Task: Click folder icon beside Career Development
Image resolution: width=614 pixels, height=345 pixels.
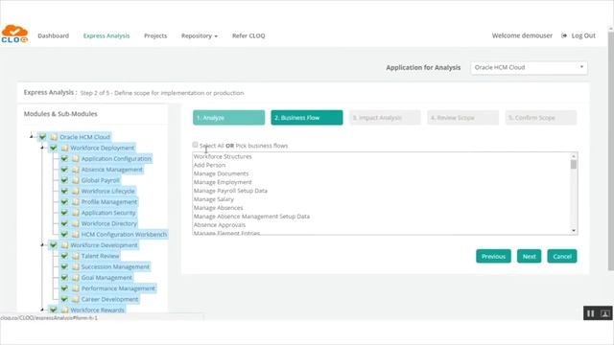Action: (76, 299)
